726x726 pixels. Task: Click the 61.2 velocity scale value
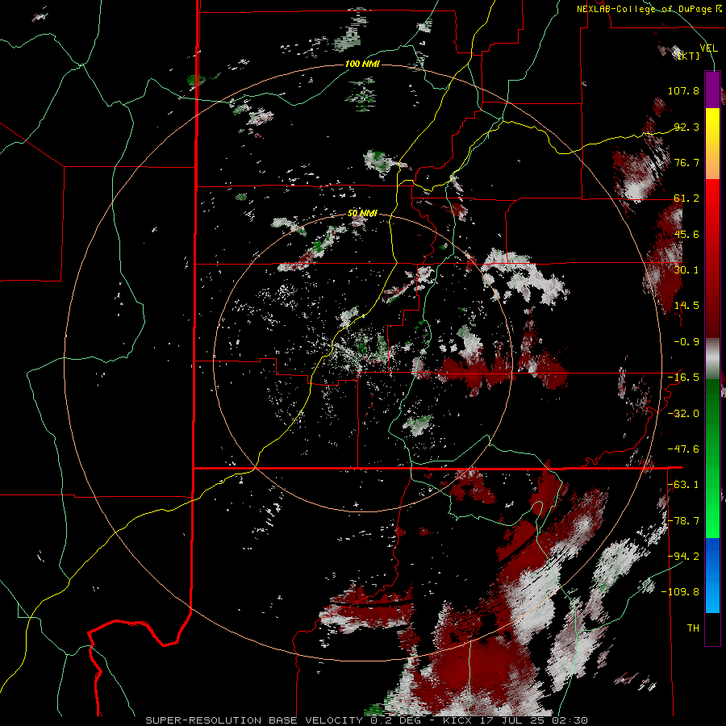686,198
